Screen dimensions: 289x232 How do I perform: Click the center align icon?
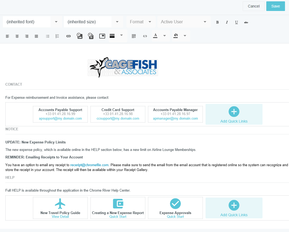[17, 36]
